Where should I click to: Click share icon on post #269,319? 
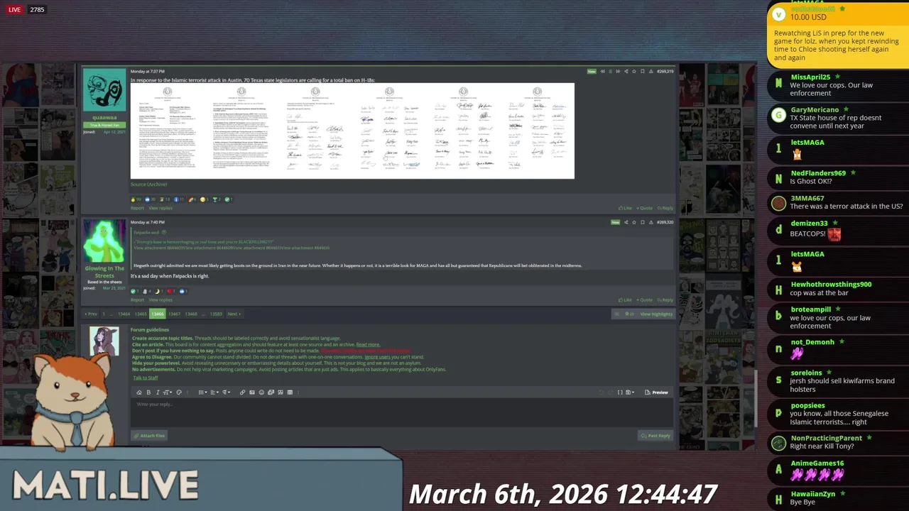pos(626,72)
